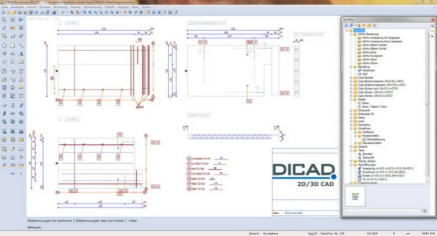The width and height of the screenshot is (437, 236).
Task: Open the Bewehrung menu
Action: [61, 7]
